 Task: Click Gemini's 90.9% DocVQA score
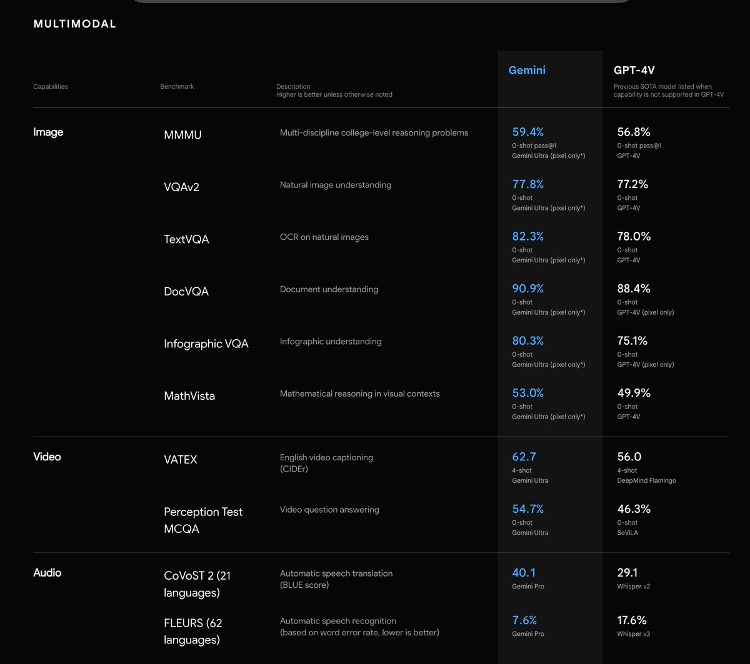pyautogui.click(x=528, y=289)
